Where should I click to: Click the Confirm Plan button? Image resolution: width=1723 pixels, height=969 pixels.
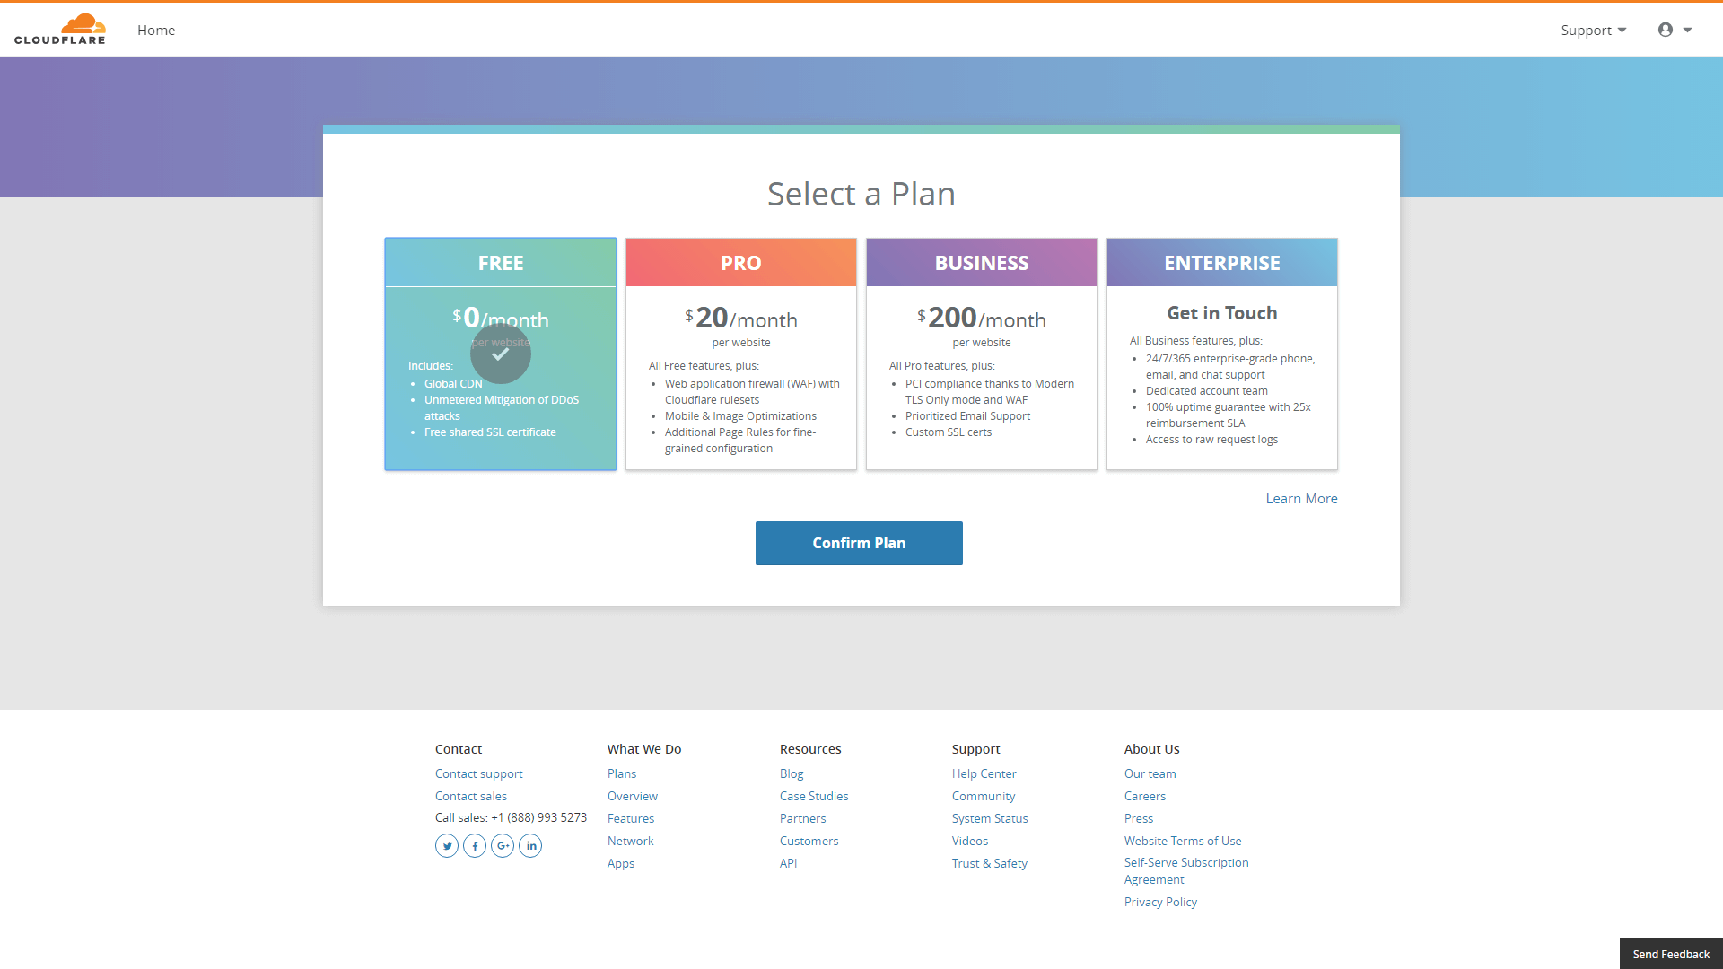tap(859, 543)
